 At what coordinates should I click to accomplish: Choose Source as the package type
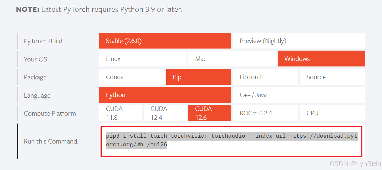pyautogui.click(x=332, y=76)
